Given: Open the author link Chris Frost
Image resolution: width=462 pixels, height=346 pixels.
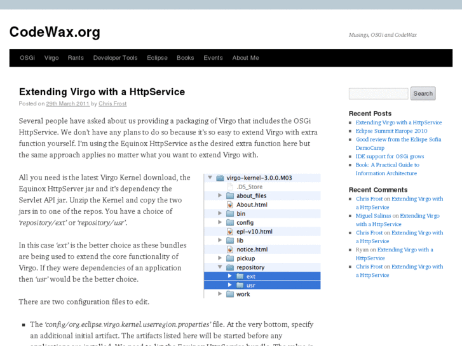Looking at the screenshot, I should pyautogui.click(x=112, y=103).
